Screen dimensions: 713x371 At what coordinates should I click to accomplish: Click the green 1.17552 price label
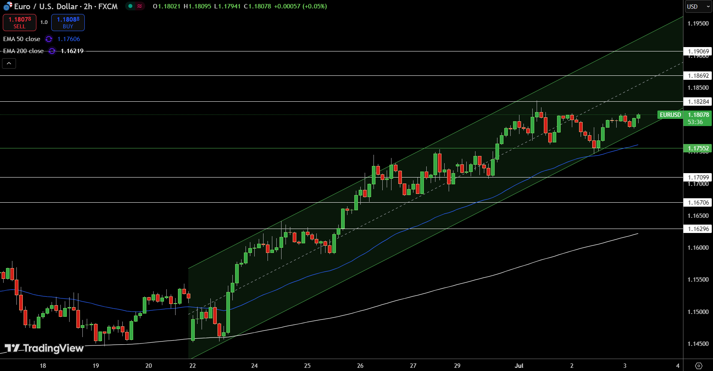click(698, 148)
